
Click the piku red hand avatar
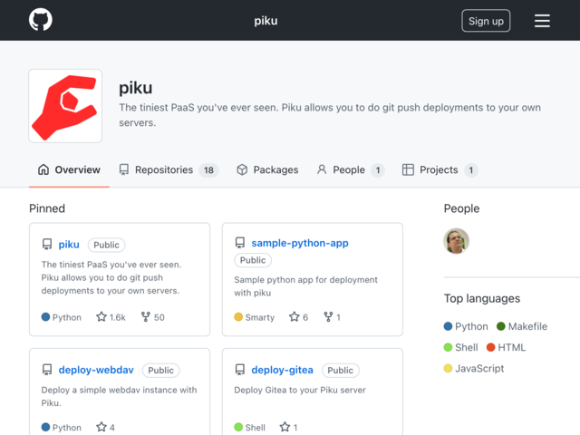point(65,106)
